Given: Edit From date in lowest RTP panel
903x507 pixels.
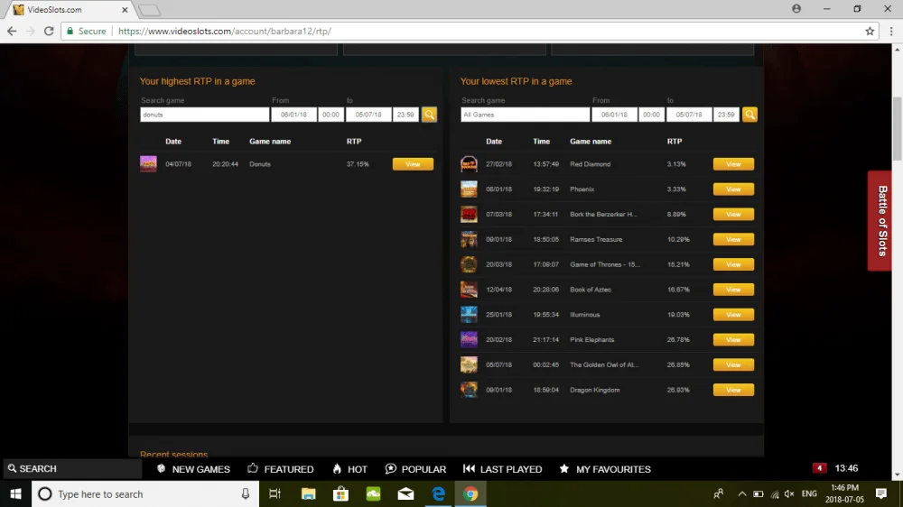Looking at the screenshot, I should coord(614,115).
